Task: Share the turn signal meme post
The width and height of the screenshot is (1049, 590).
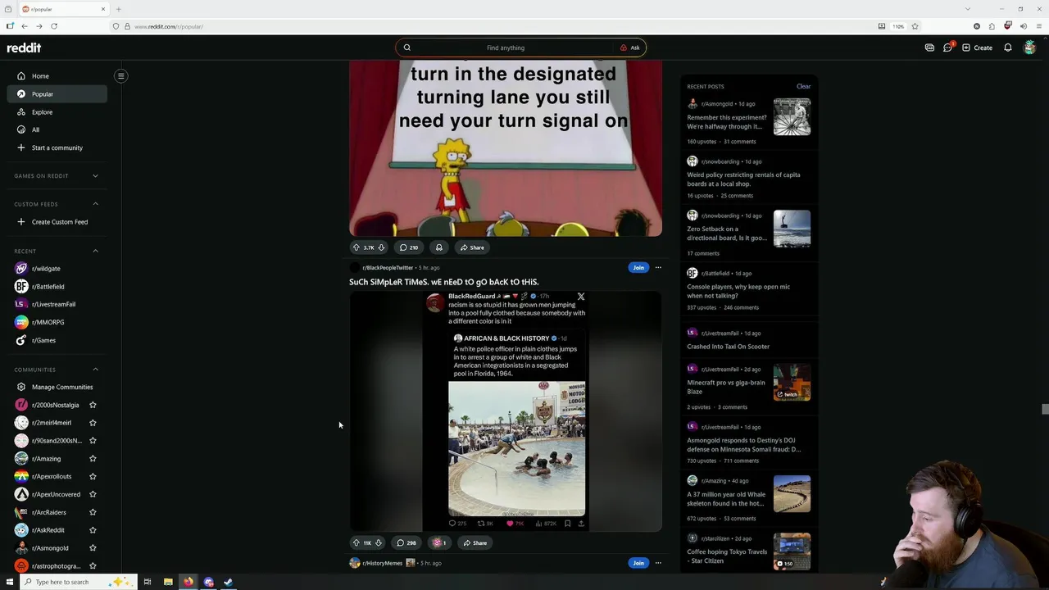Action: 472,247
